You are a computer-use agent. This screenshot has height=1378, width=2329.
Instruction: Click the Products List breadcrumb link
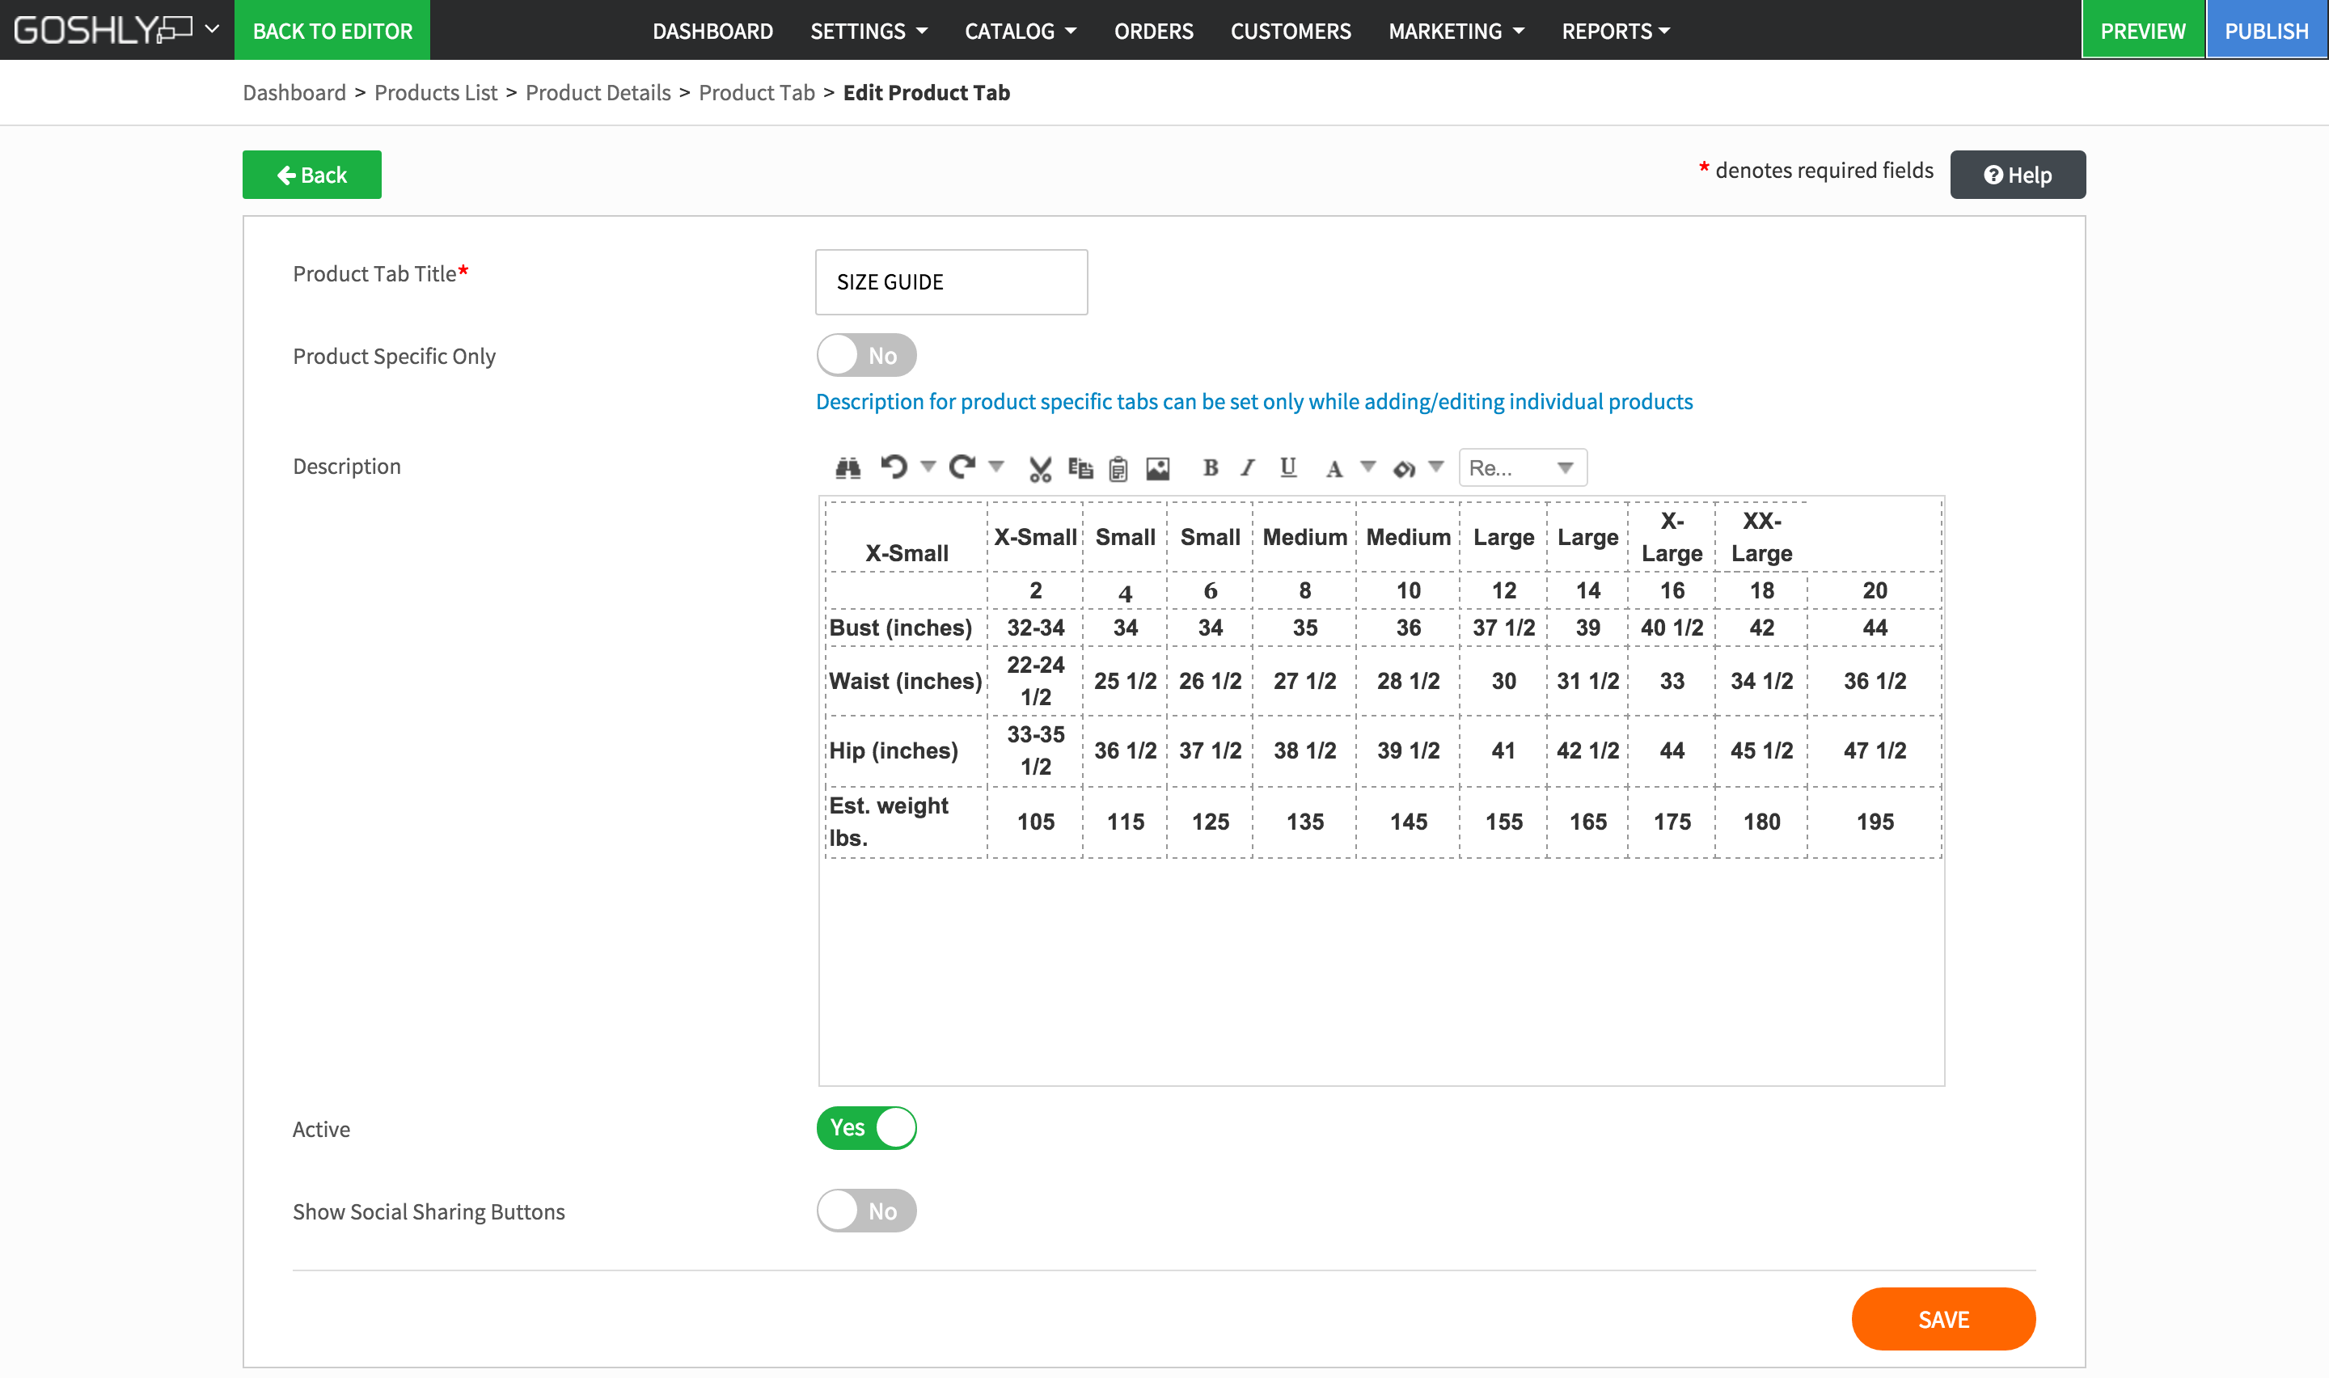coord(435,92)
